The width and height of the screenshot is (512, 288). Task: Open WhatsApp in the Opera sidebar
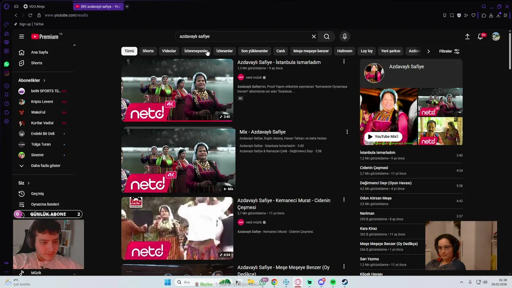point(6,64)
